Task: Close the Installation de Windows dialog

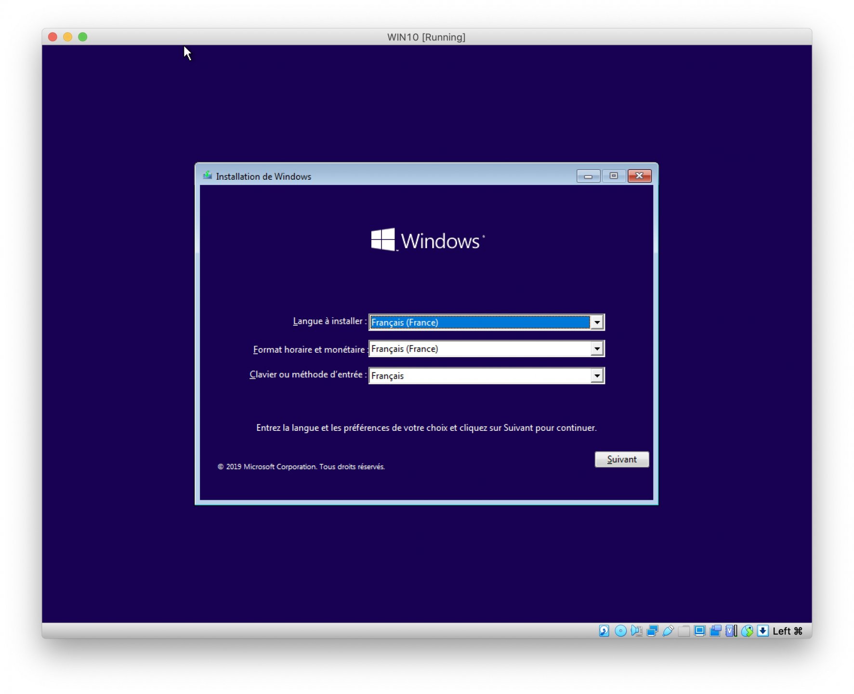Action: 639,176
